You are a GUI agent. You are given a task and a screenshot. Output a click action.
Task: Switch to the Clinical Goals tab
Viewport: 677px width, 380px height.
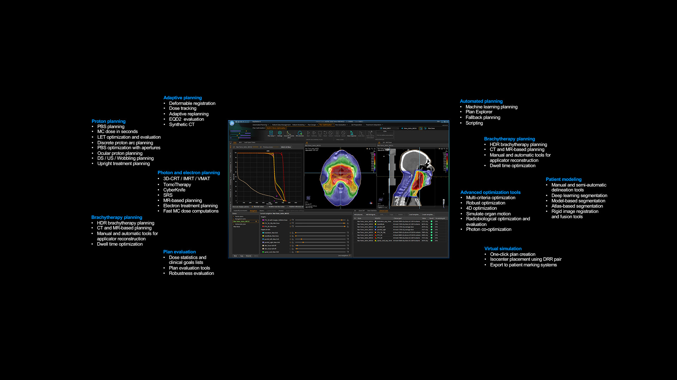coord(384,211)
